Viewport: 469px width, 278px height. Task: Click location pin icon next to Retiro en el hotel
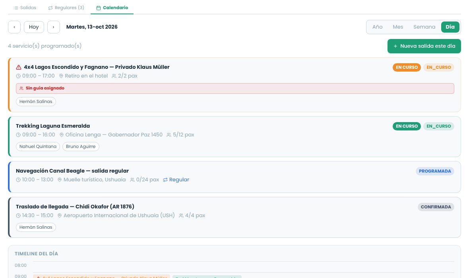tap(61, 76)
